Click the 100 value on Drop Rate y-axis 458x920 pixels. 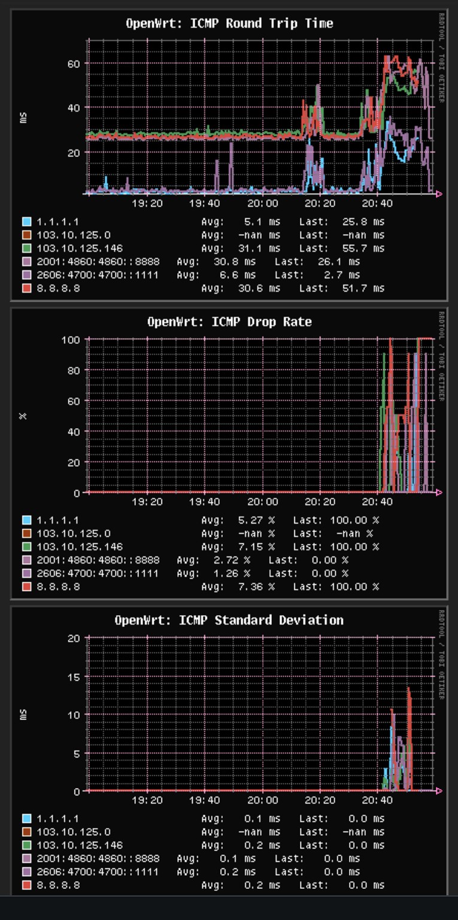pyautogui.click(x=71, y=340)
